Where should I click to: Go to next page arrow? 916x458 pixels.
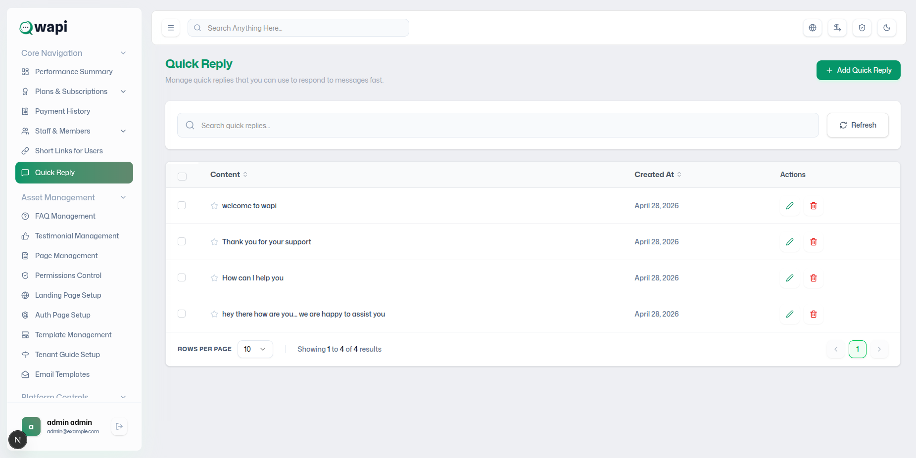point(879,349)
